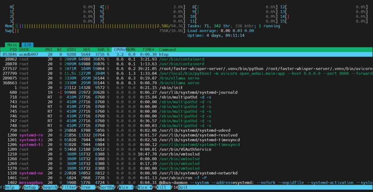
Task: Select the VGAuthService process row
Action: tap(186, 149)
